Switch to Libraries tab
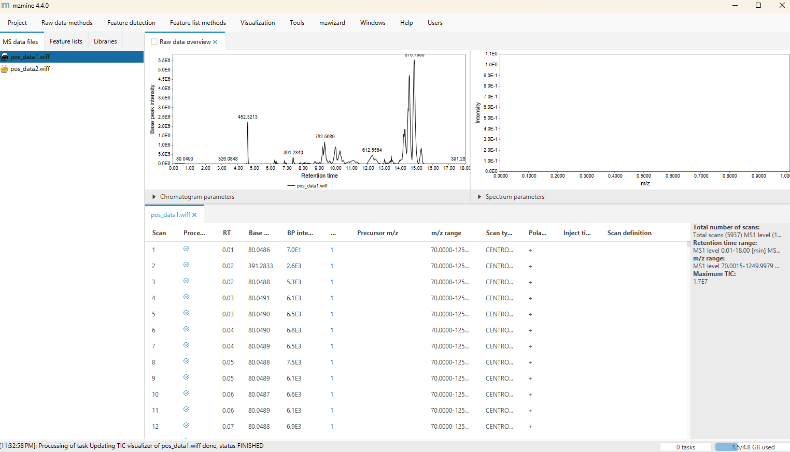Screen dimensions: 790x452 [105, 41]
